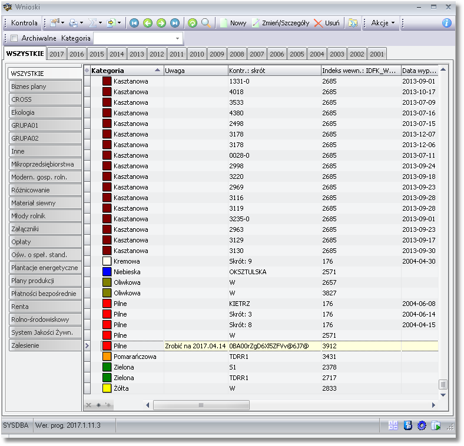Select the row with KIETRZ

point(264,304)
